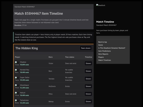The width and height of the screenshot is (143, 107).
Task: Click hero name Victor in table
Action: 51,63
